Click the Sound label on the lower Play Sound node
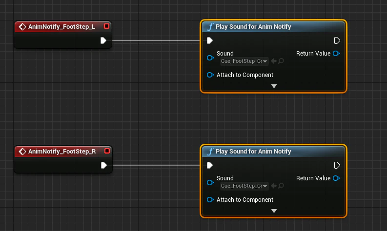The width and height of the screenshot is (387, 231). click(x=225, y=178)
